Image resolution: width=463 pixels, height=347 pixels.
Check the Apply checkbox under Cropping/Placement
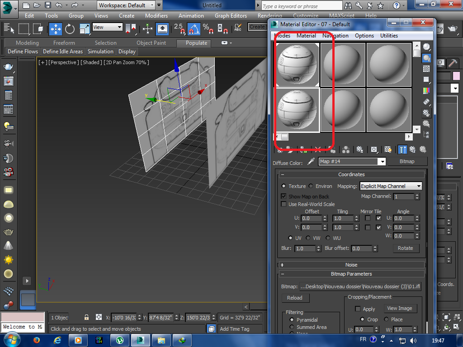coord(358,309)
